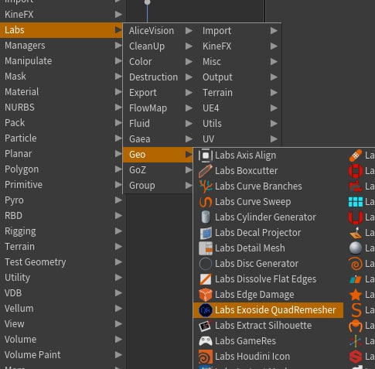
Task: Click the orange star icon in second column
Action: pos(356,295)
